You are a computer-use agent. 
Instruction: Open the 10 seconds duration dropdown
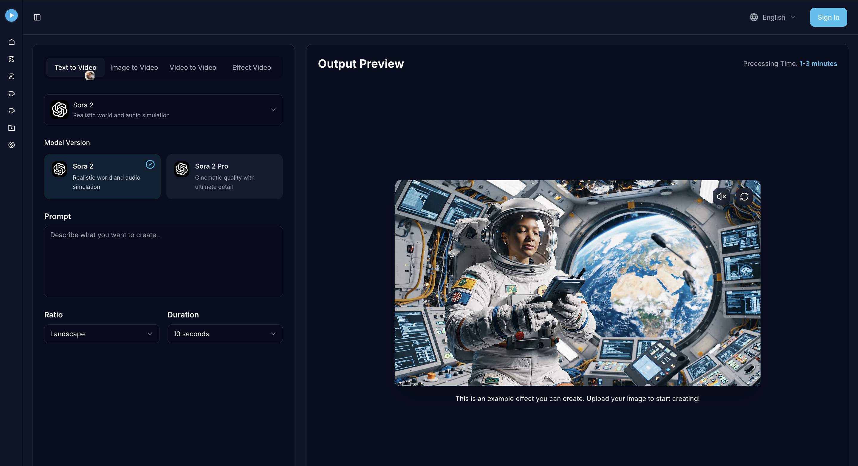225,334
